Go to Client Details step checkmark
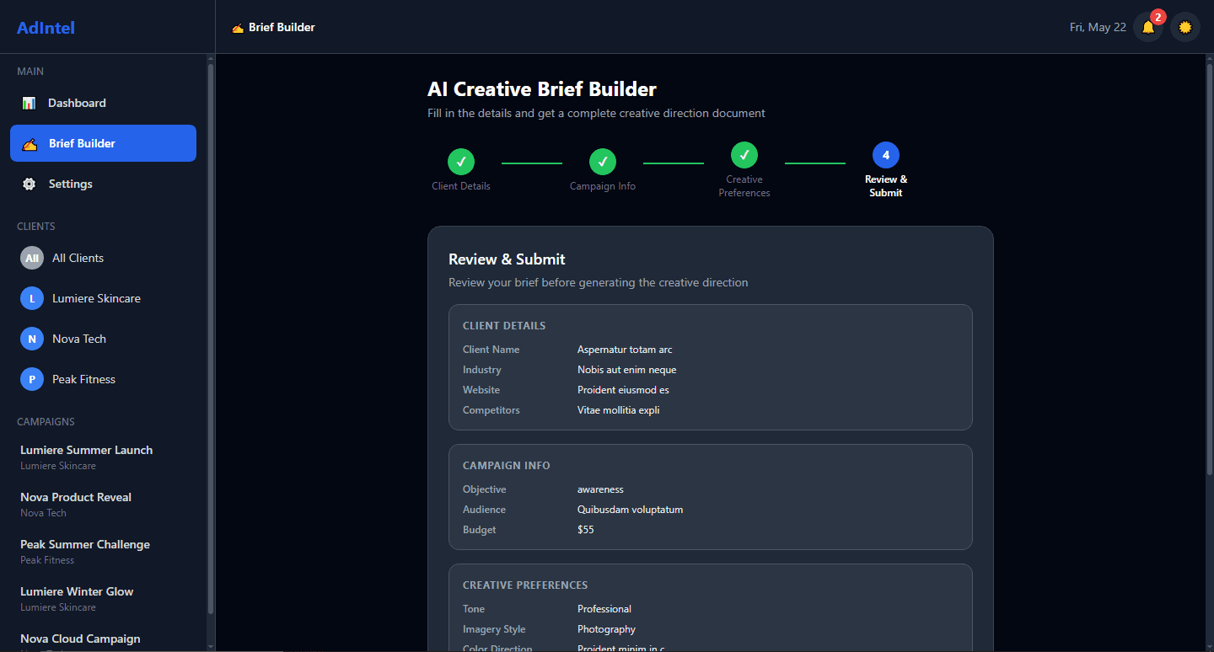 pyautogui.click(x=461, y=162)
